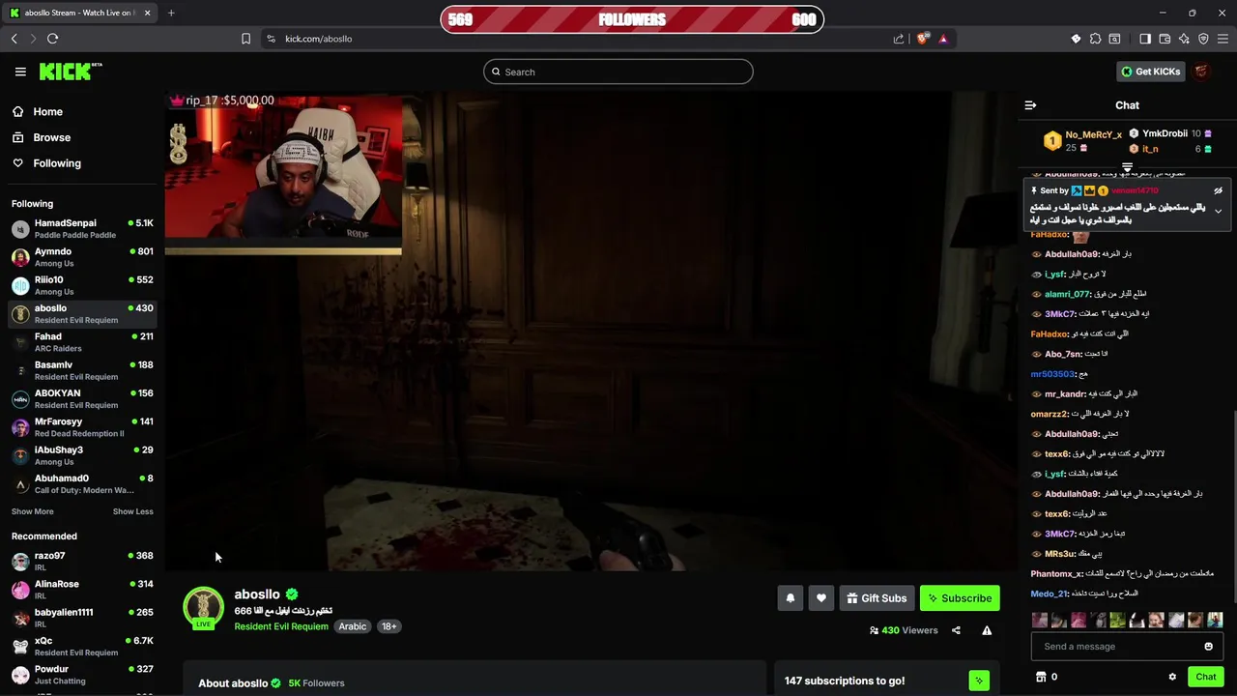Viewport: 1237px width, 696px height.
Task: Click the notification bell for abosllo
Action: (790, 598)
